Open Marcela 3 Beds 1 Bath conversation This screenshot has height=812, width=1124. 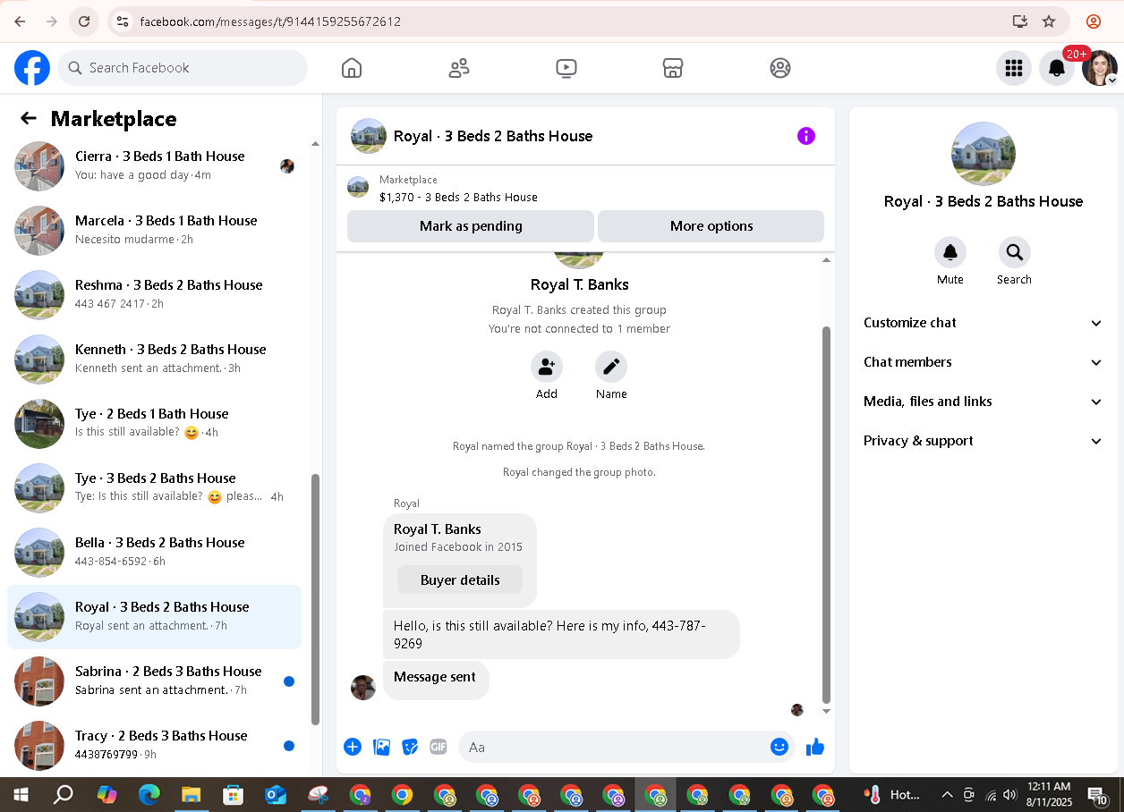(x=154, y=231)
